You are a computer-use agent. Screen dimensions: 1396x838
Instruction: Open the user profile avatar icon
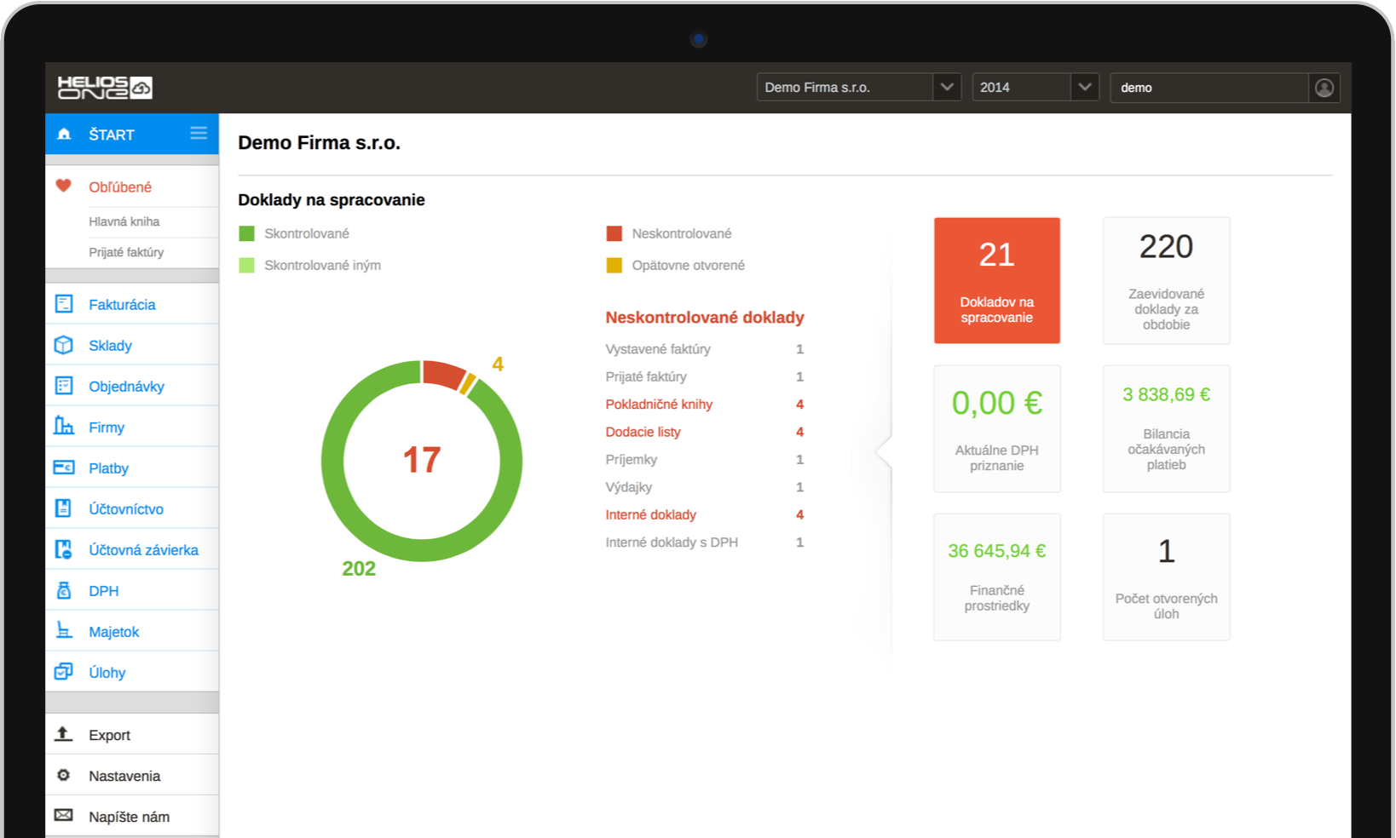coord(1324,88)
